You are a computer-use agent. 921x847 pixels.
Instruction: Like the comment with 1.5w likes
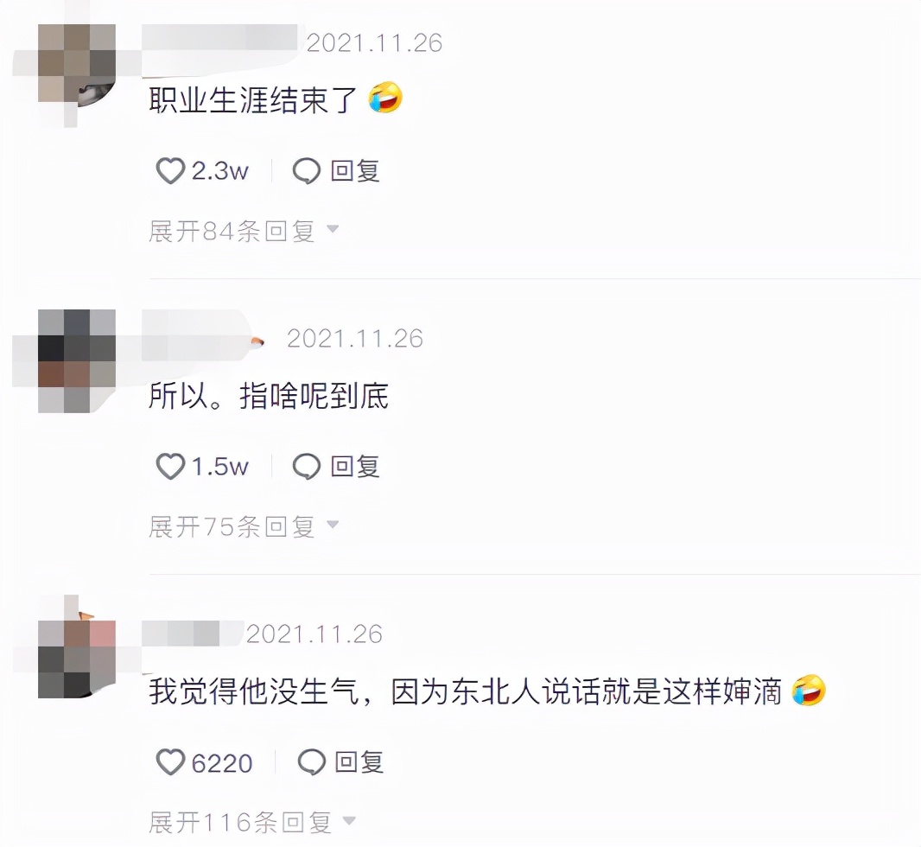[x=170, y=467]
